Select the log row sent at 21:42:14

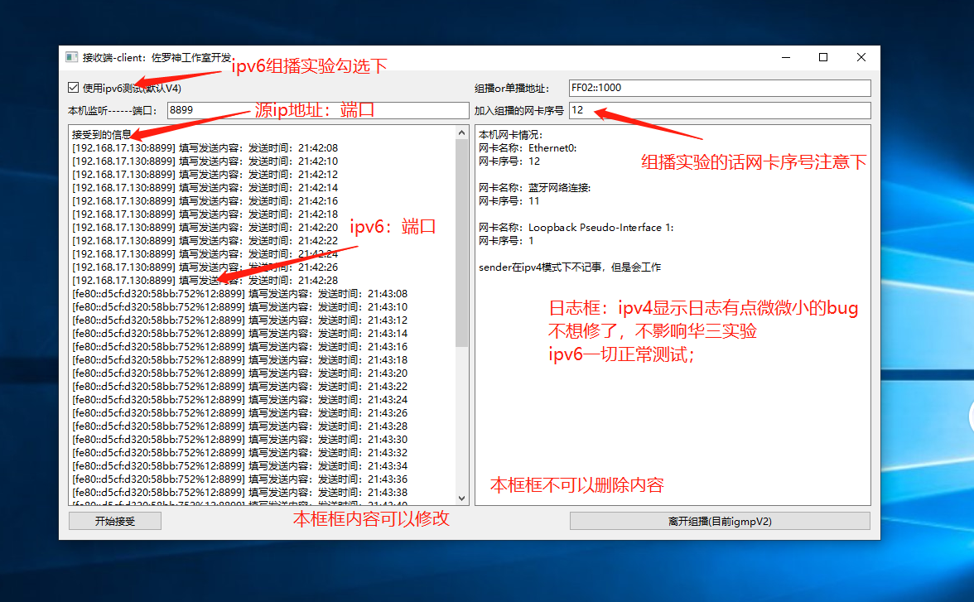[x=205, y=188]
